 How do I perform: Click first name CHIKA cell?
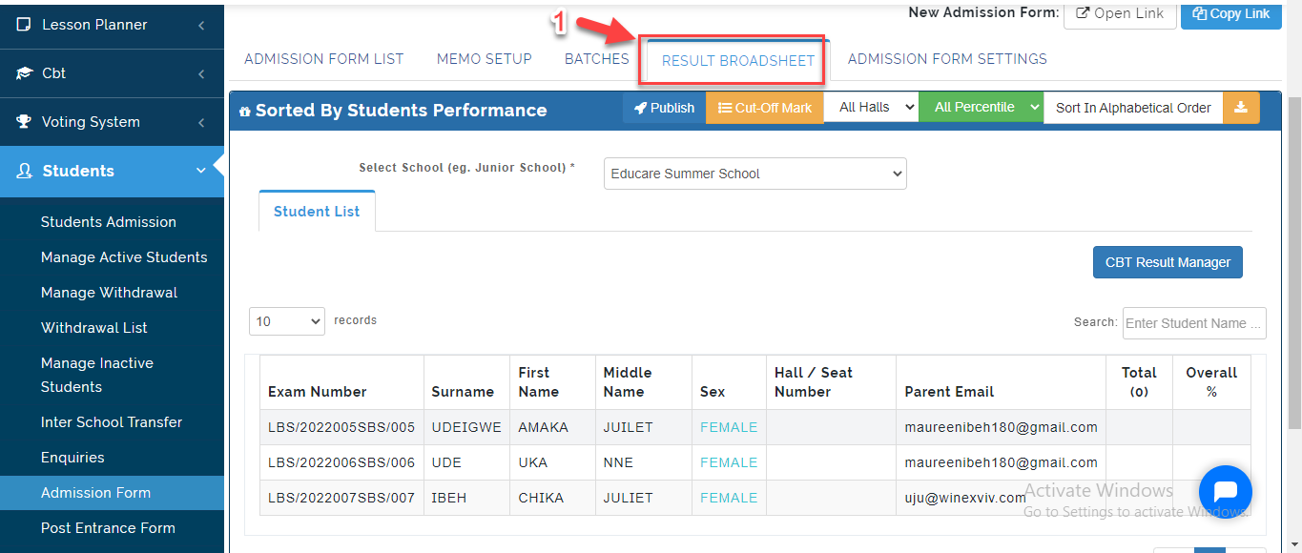pyautogui.click(x=552, y=498)
